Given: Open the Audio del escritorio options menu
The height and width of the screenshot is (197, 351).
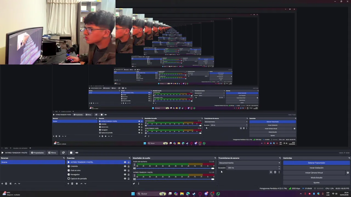Looking at the screenshot, I should click(x=134, y=165).
